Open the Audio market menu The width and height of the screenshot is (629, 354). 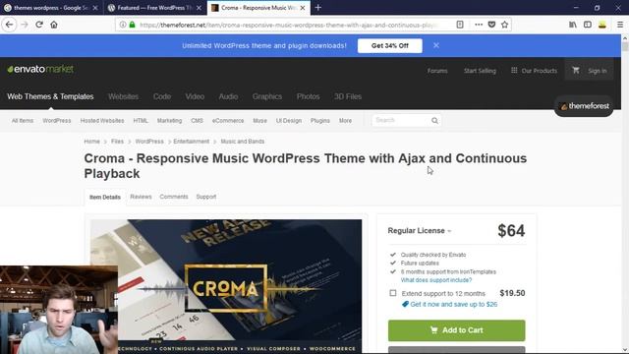(228, 96)
